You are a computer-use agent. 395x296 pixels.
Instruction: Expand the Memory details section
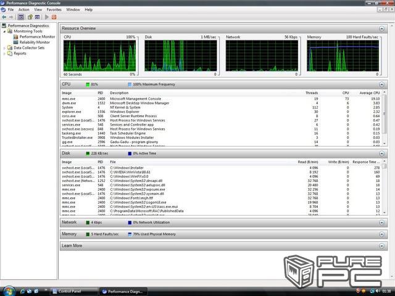click(x=381, y=234)
